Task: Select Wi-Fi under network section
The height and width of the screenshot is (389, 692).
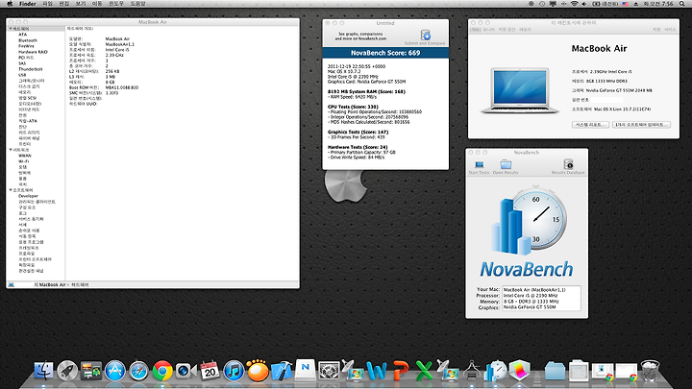Action: pos(24,161)
